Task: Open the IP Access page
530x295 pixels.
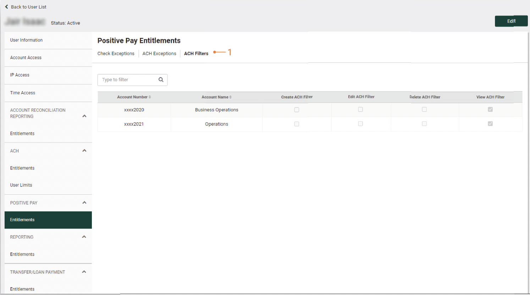Action: 20,75
